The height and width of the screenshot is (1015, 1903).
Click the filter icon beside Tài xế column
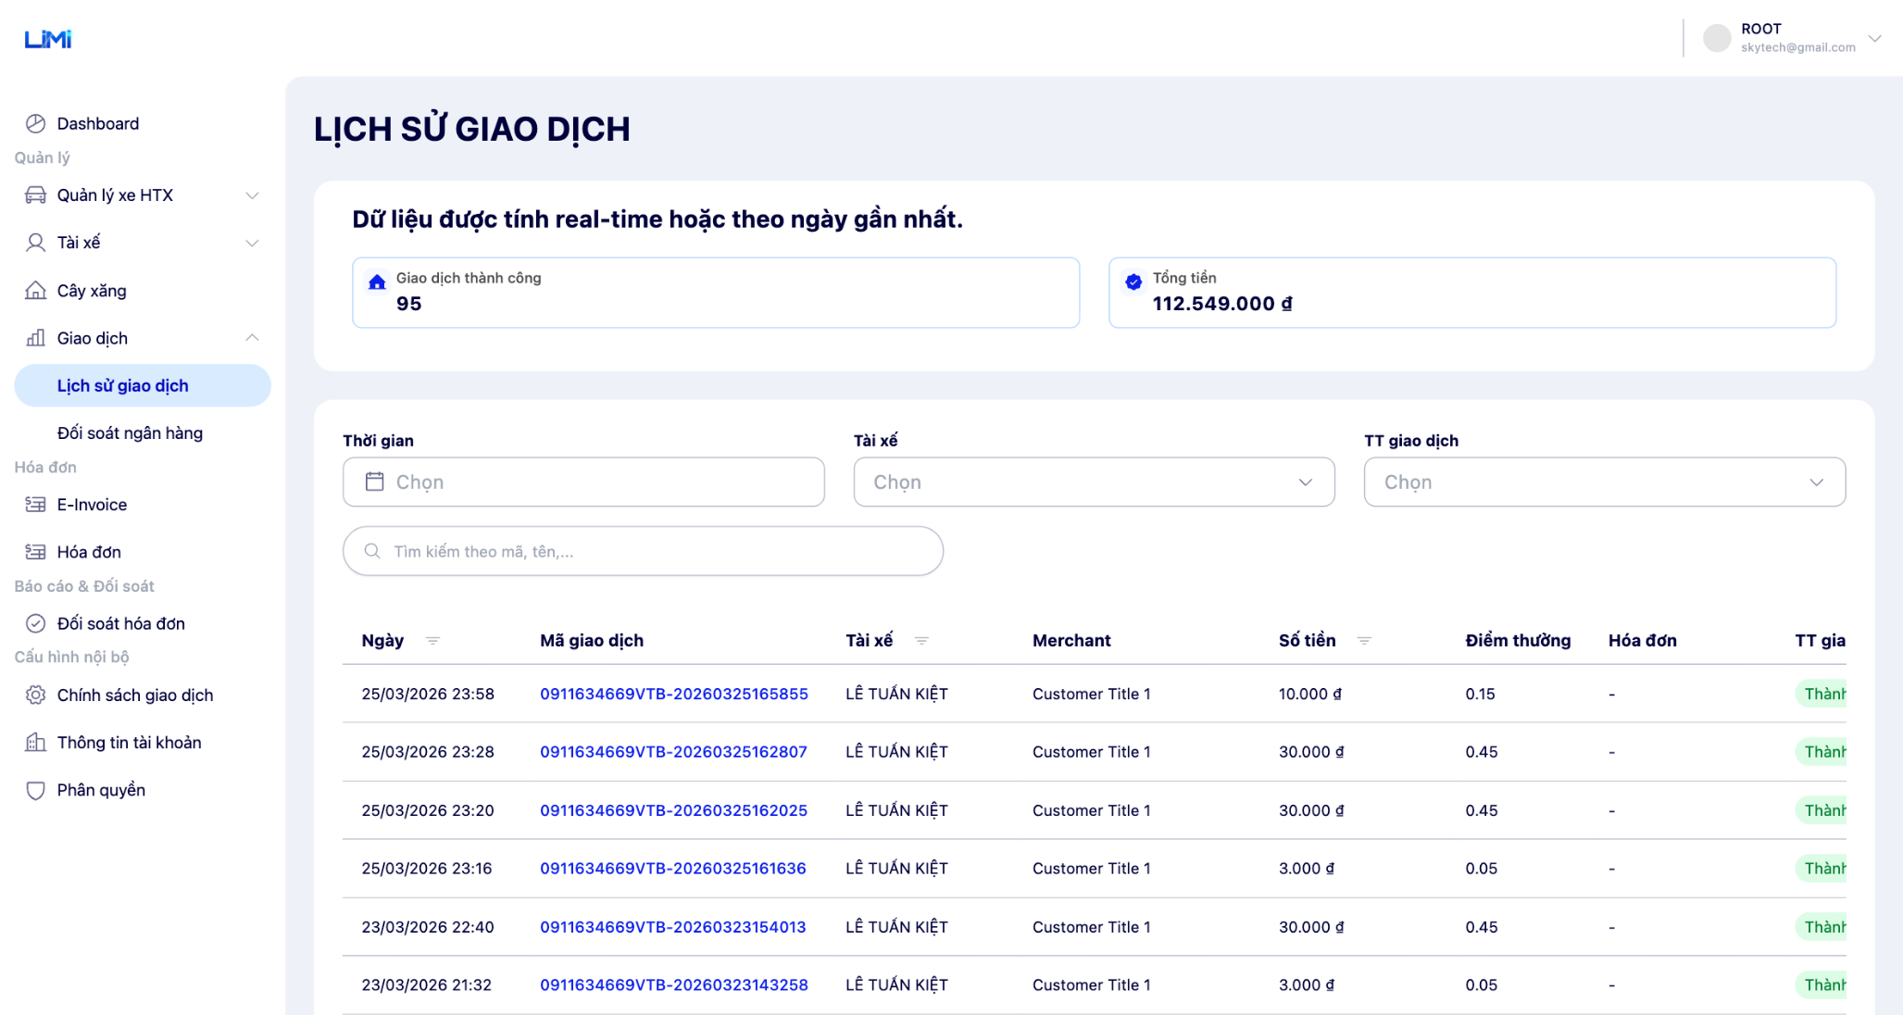921,641
